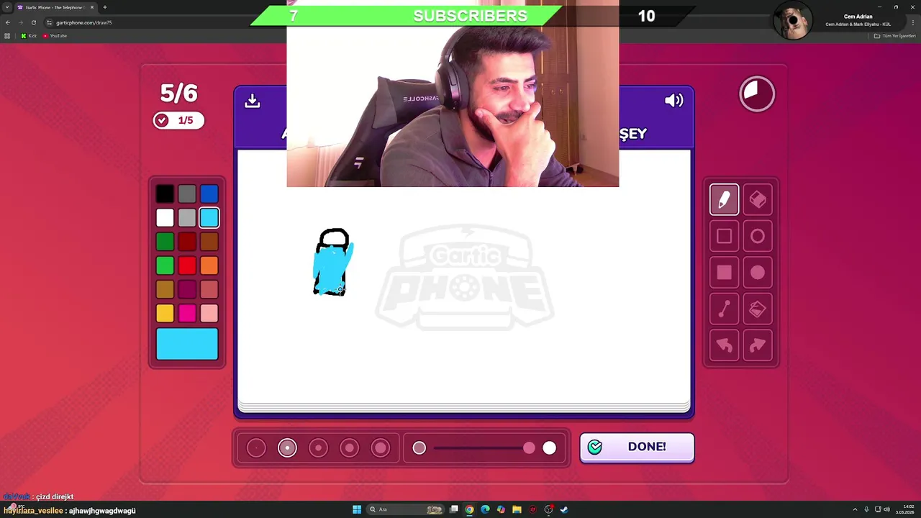Open the Windows Start menu
The width and height of the screenshot is (921, 518).
[357, 509]
